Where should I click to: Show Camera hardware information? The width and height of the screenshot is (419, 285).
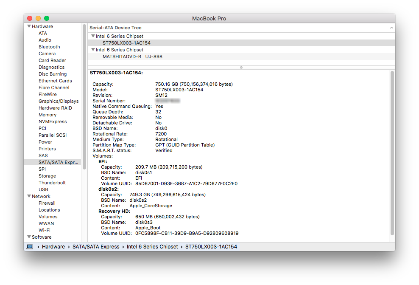[x=47, y=54]
